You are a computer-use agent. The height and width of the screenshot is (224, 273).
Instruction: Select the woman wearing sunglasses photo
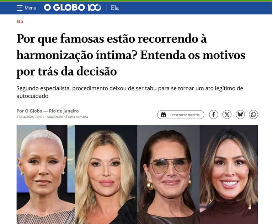click(168, 174)
